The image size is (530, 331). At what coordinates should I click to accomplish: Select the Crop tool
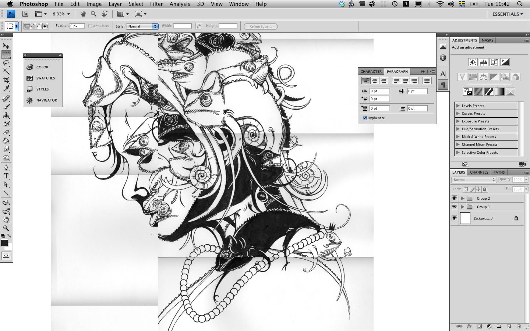tap(6, 80)
